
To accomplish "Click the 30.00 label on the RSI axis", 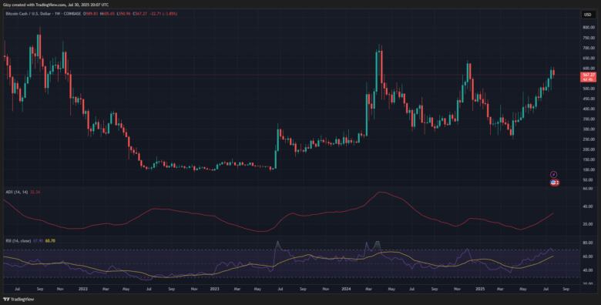I will [589, 284].
